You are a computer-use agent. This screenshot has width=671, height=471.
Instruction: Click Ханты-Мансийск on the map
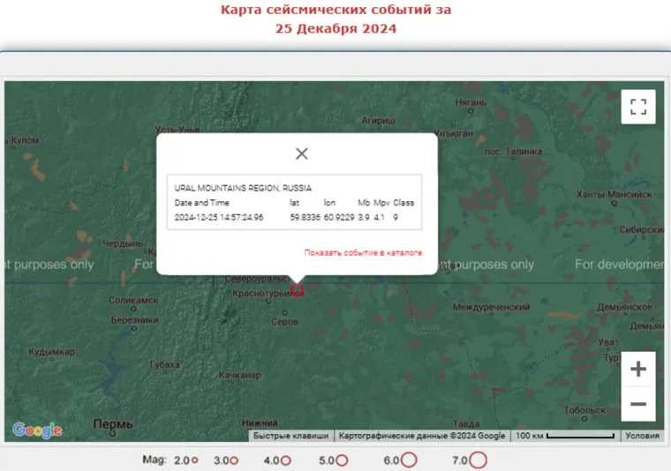tap(614, 195)
